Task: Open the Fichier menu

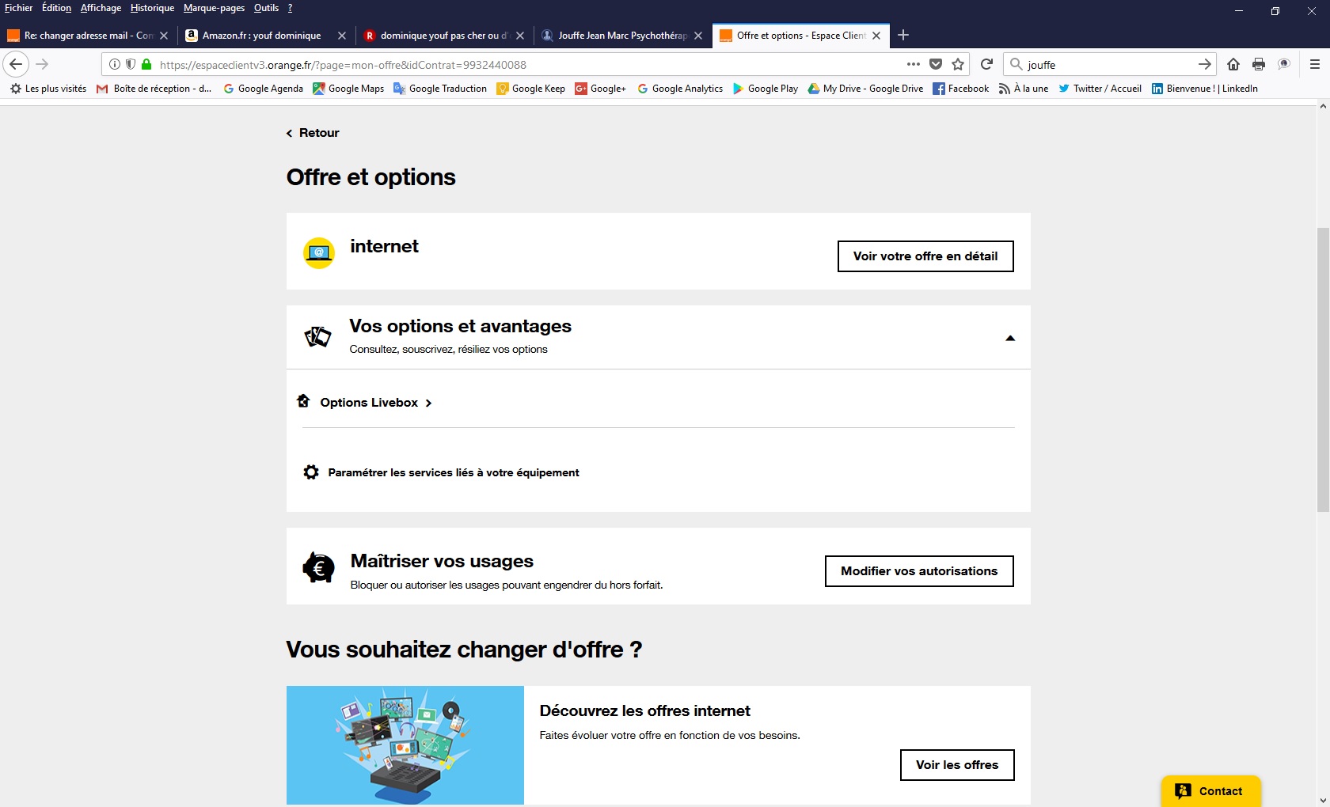Action: [19, 8]
